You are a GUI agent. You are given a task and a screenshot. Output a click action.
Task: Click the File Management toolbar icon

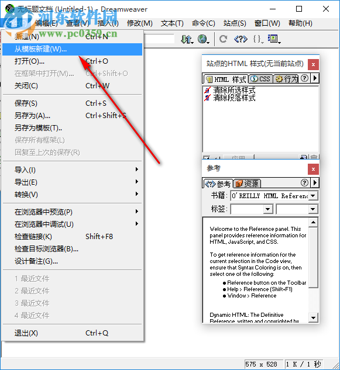click(187, 39)
